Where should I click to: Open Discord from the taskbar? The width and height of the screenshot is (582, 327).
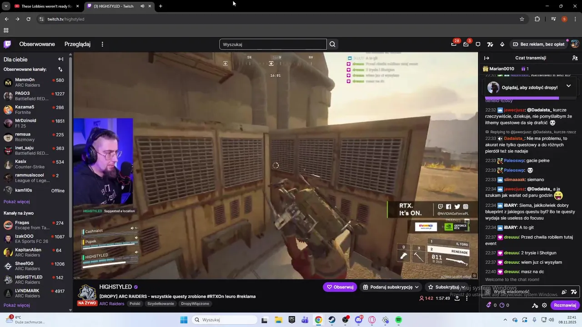click(359, 320)
